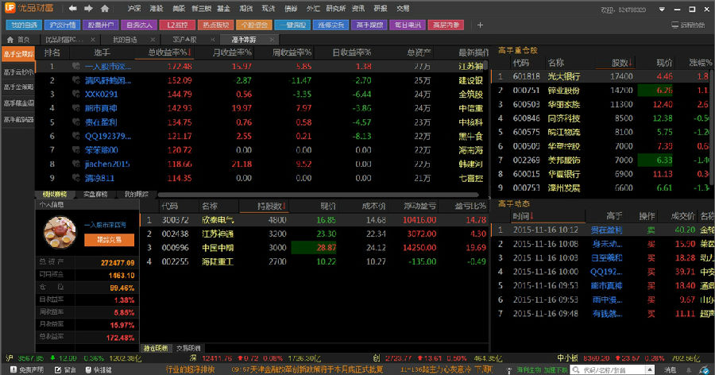Click the 远程协助 remote assistance icon

pos(675,25)
